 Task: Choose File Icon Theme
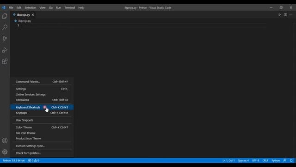42,133
